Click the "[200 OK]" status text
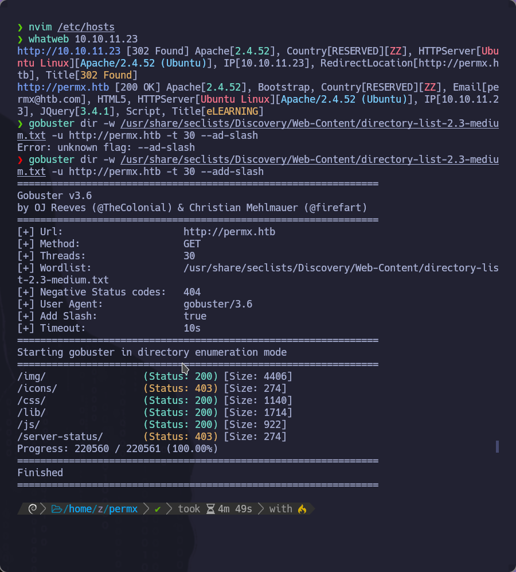Image resolution: width=516 pixels, height=572 pixels. [138, 88]
